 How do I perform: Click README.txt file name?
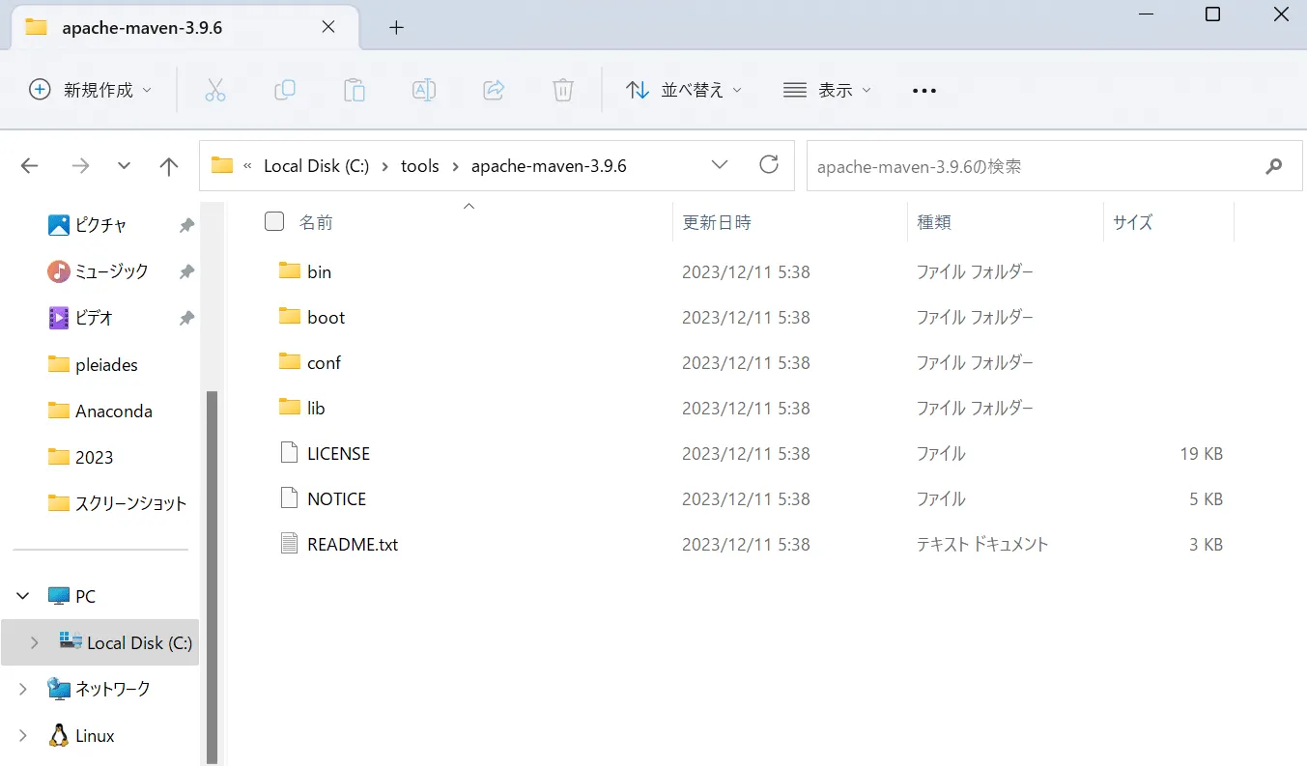click(353, 545)
